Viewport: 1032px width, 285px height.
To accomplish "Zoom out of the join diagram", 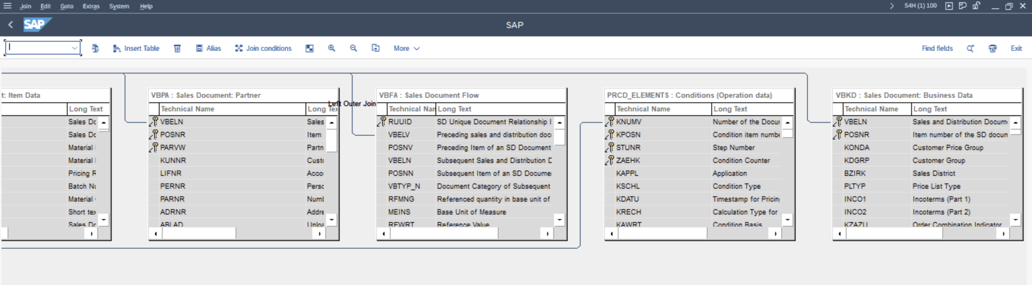I will 353,49.
